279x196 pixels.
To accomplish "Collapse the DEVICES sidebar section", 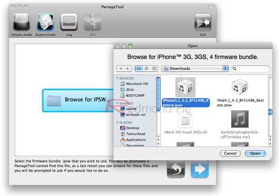I will [117, 78].
